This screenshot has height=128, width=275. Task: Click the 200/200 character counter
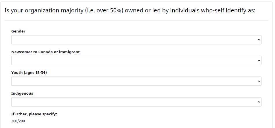(x=18, y=121)
